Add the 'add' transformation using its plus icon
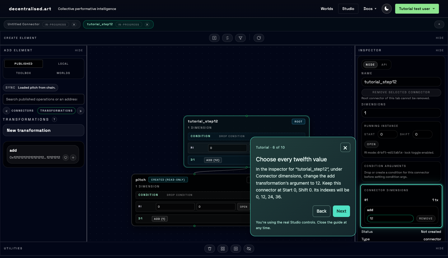Viewport: 448px width, 258px height. pyautogui.click(x=73, y=158)
